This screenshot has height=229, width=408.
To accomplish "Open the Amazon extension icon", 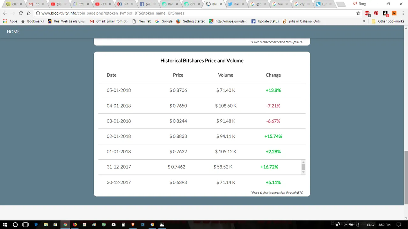I will [385, 13].
